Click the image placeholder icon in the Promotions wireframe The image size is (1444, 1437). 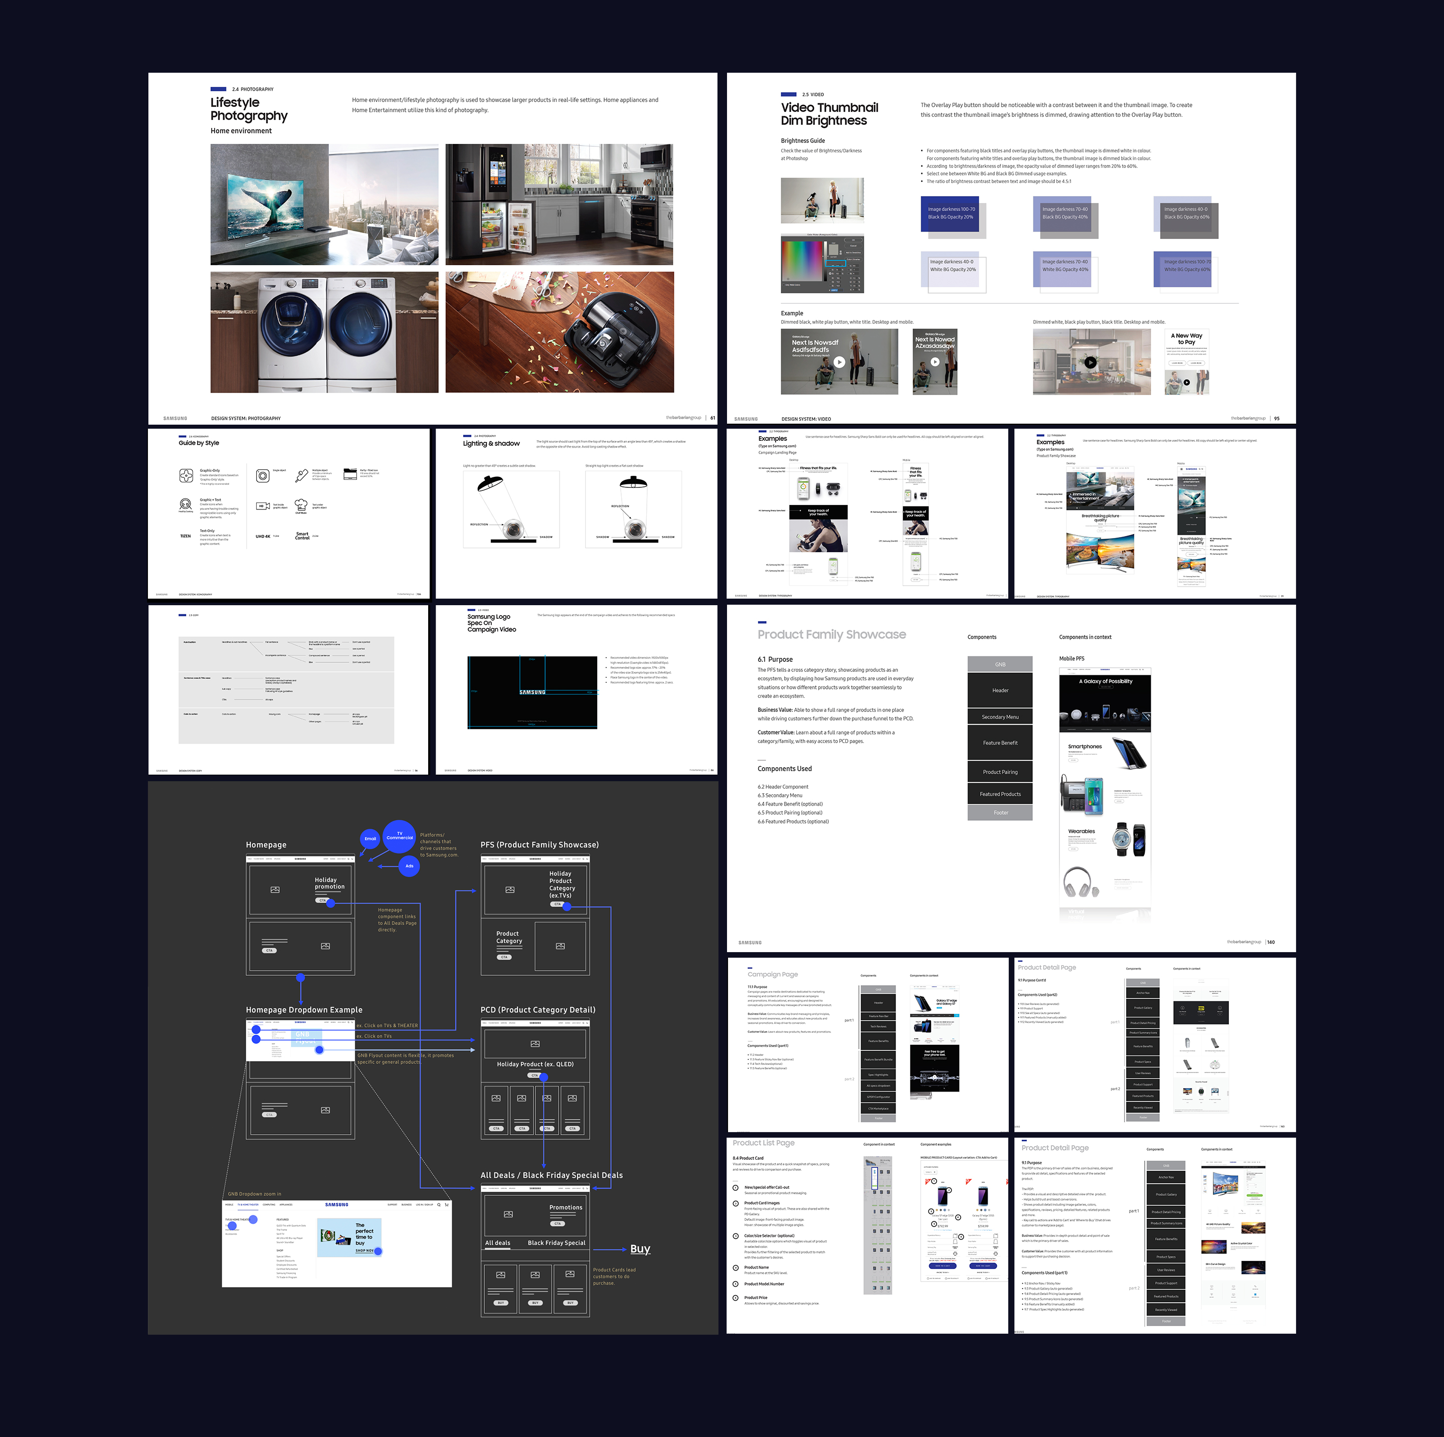click(509, 1214)
